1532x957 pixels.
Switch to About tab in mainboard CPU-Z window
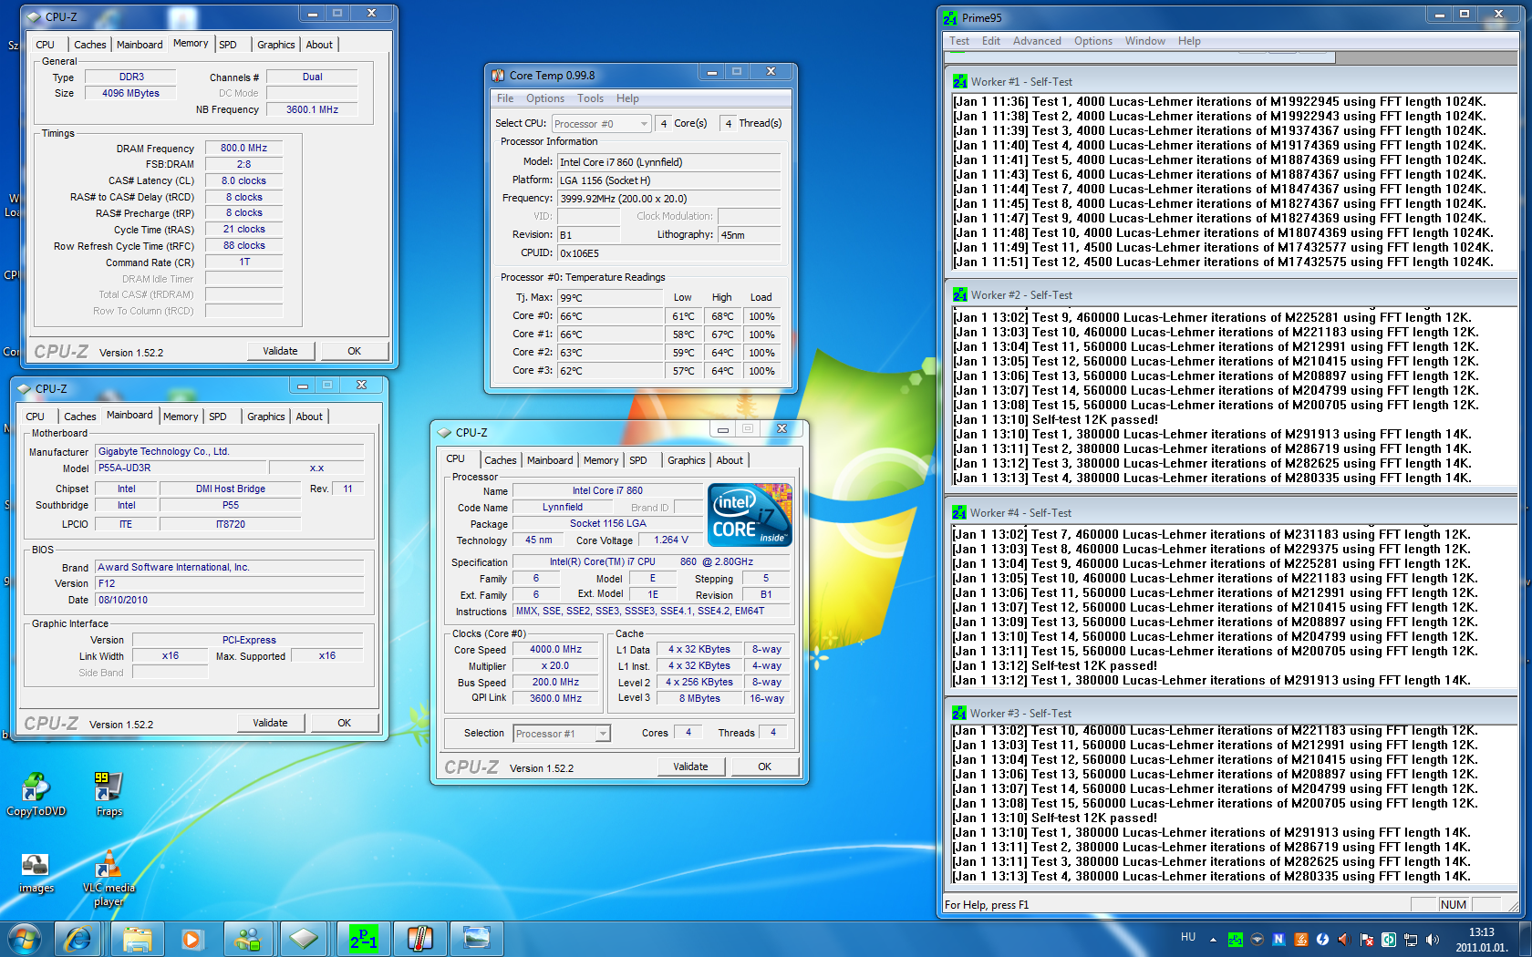click(x=309, y=417)
